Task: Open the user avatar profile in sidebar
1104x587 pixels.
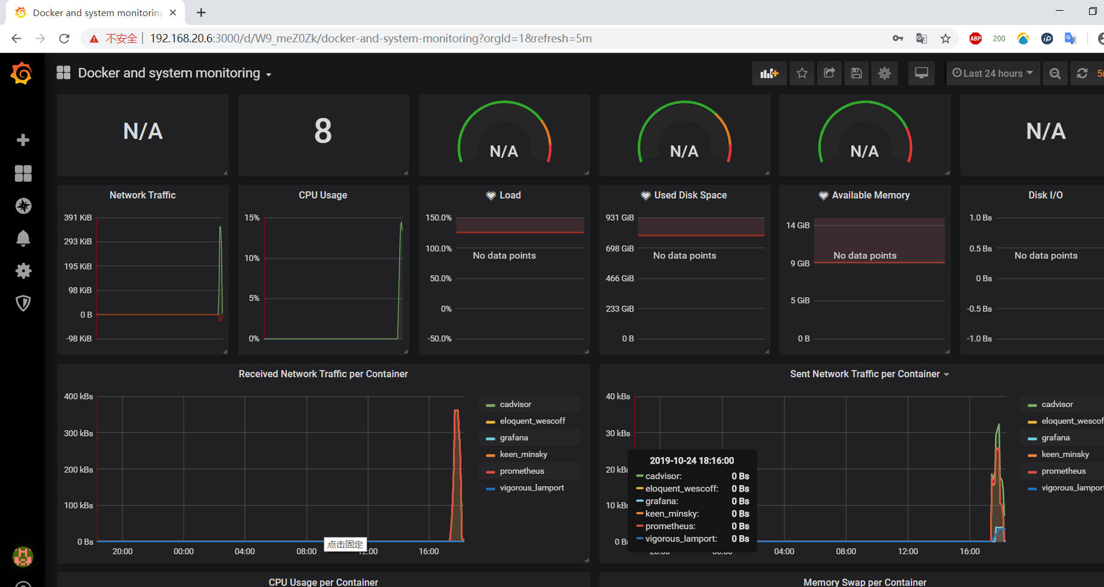Action: pyautogui.click(x=23, y=557)
